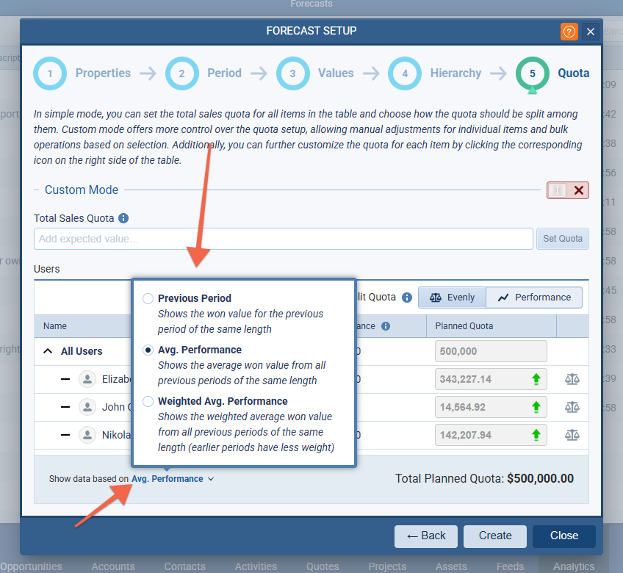This screenshot has height=573, width=623.
Task: Go to the Properties wizard step
Action: pos(50,73)
